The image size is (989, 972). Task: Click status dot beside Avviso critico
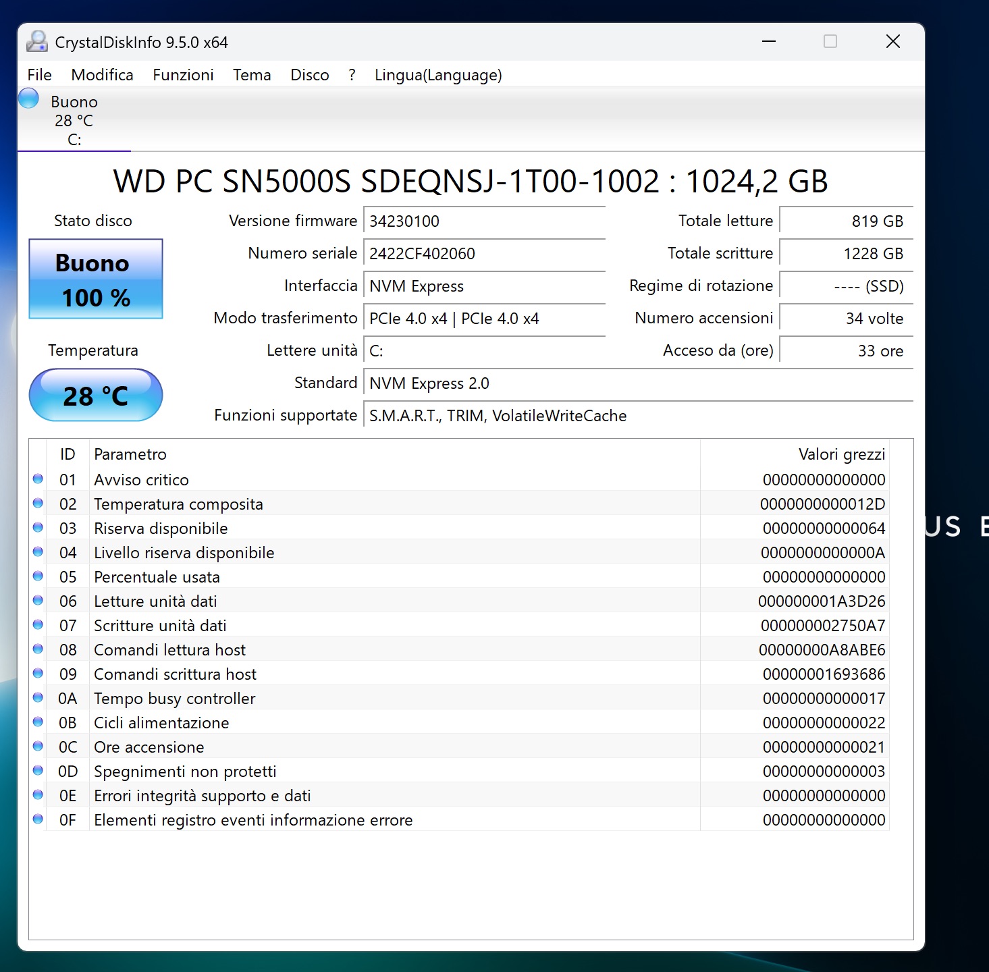pos(38,479)
